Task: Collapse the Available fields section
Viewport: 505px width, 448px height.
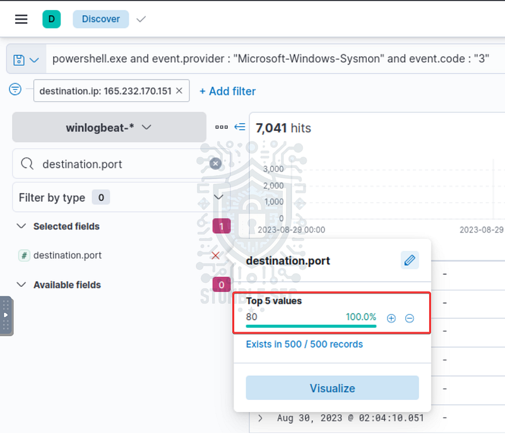Action: coord(21,284)
